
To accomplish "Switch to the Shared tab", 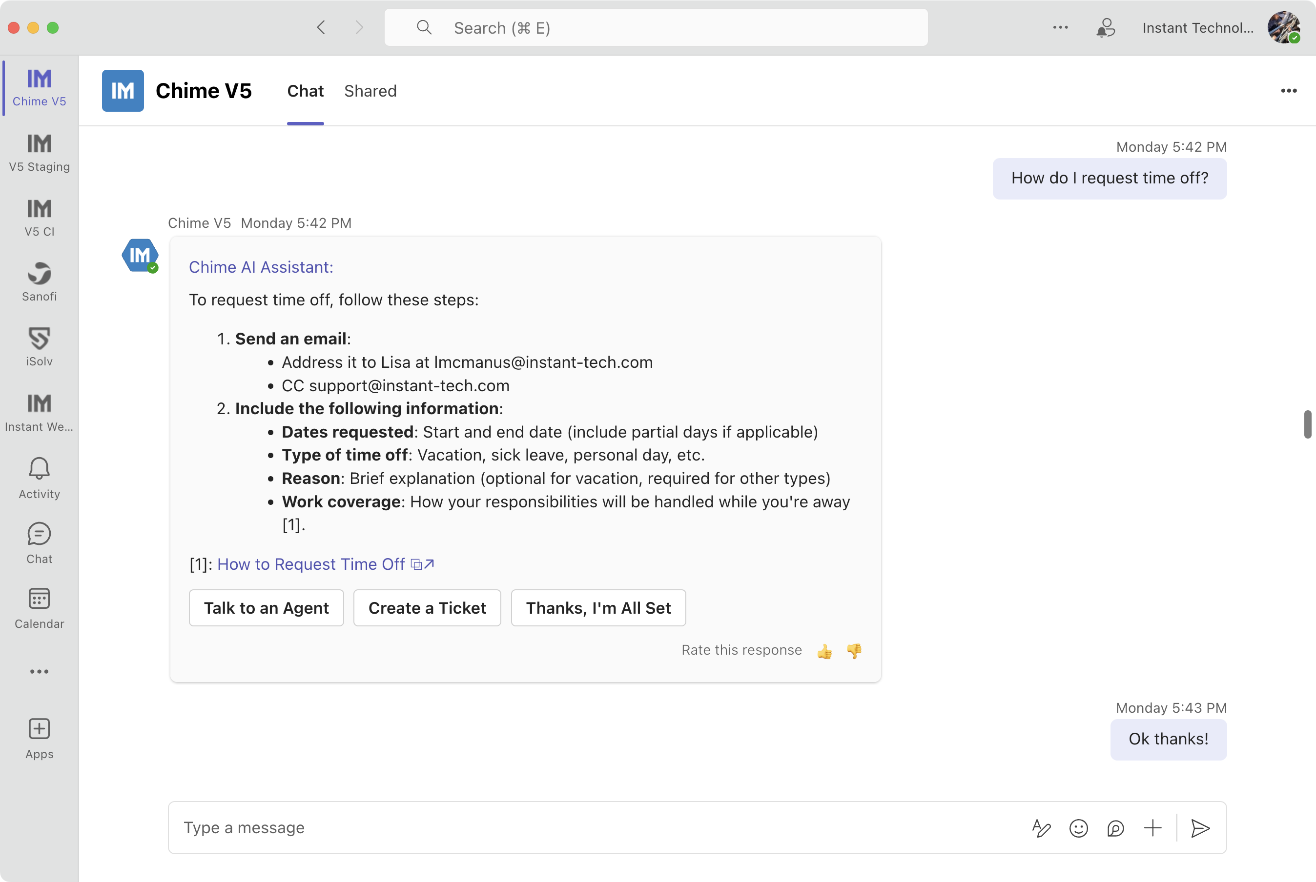I will (x=370, y=91).
